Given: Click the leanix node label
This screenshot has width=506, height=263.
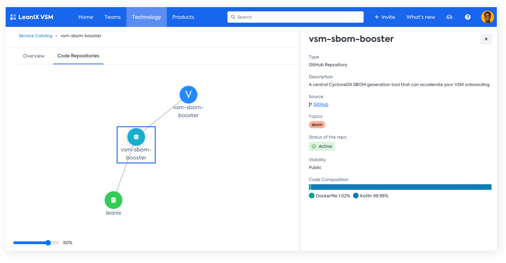Looking at the screenshot, I should coord(113,213).
